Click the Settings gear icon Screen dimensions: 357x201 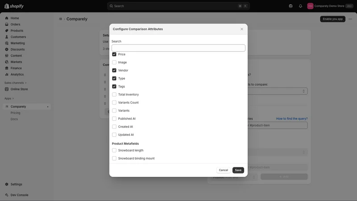tap(7, 184)
